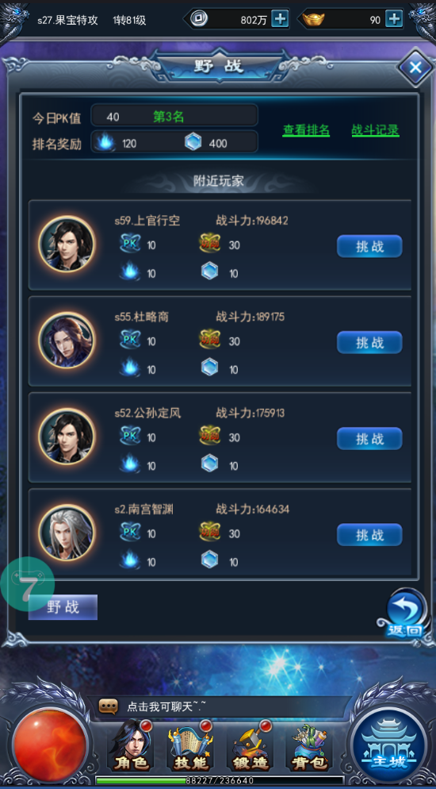Open the 技能 skills icon
This screenshot has width=436, height=789.
tap(190, 746)
